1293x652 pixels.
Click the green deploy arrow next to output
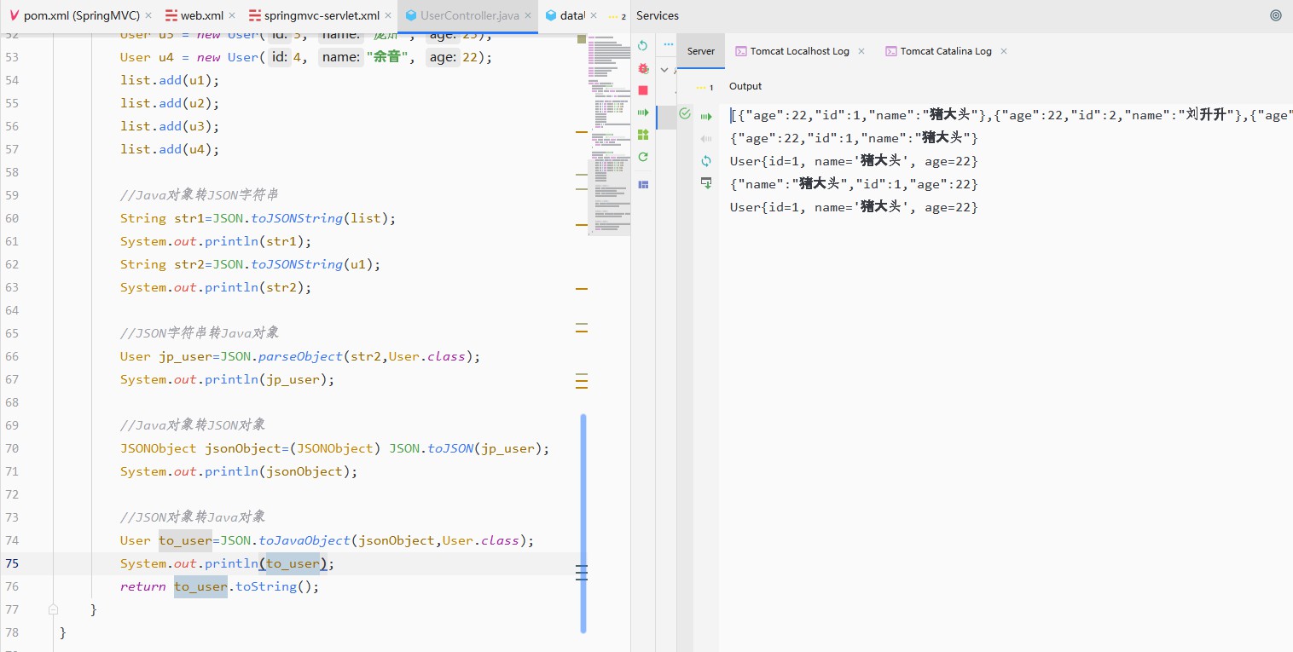point(706,117)
